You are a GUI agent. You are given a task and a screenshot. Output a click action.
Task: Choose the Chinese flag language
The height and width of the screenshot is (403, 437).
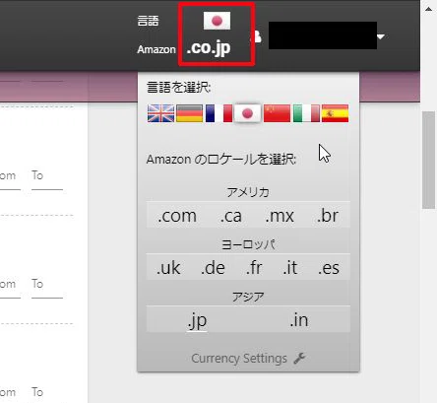pos(277,113)
